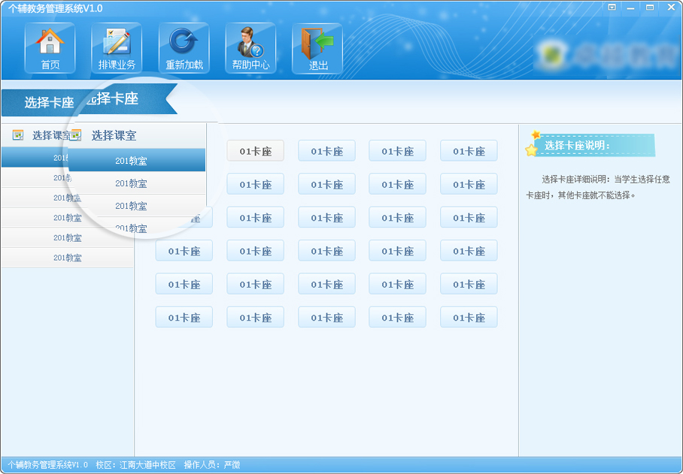Minimize the 个辅教务管理系统 window
Image resolution: width=683 pixels, height=474 pixels.
point(630,8)
